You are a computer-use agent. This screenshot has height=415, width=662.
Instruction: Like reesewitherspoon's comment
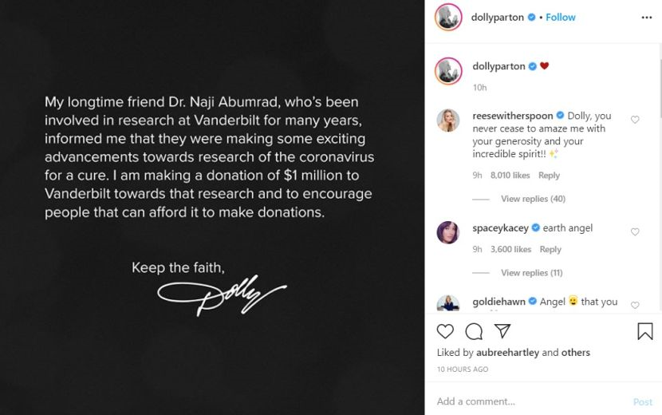click(635, 120)
